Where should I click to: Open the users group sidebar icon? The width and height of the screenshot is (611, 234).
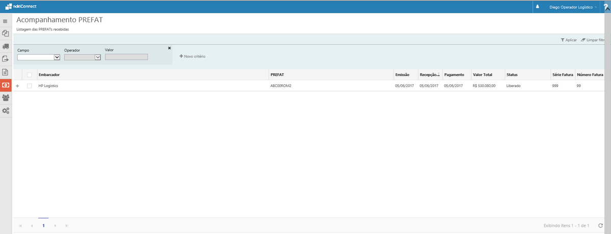(6, 98)
